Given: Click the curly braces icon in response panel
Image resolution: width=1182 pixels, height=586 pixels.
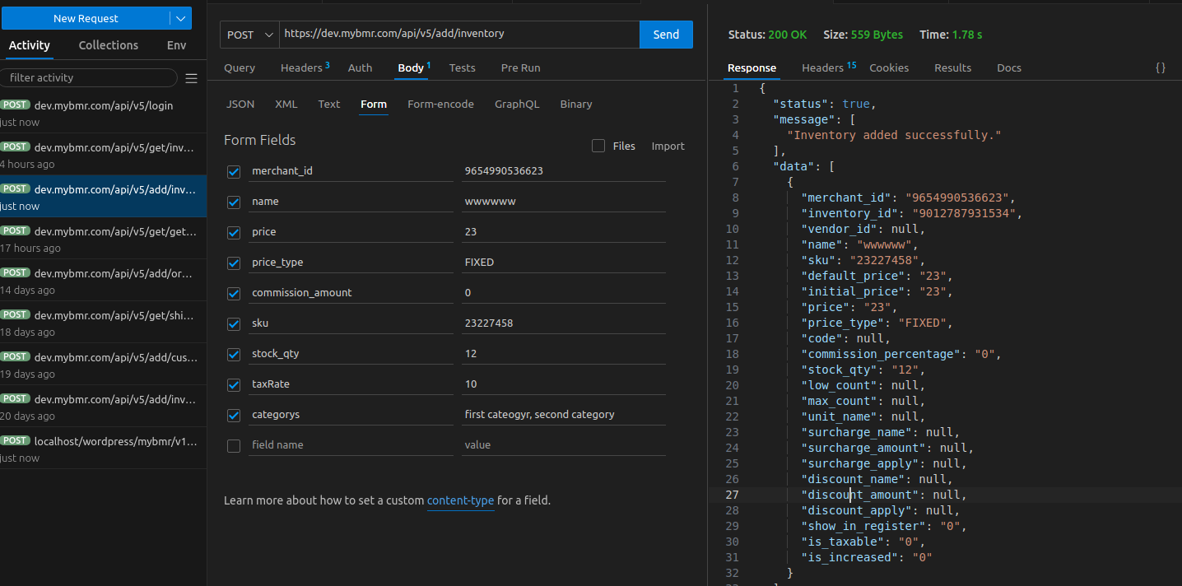Looking at the screenshot, I should click(x=1160, y=67).
